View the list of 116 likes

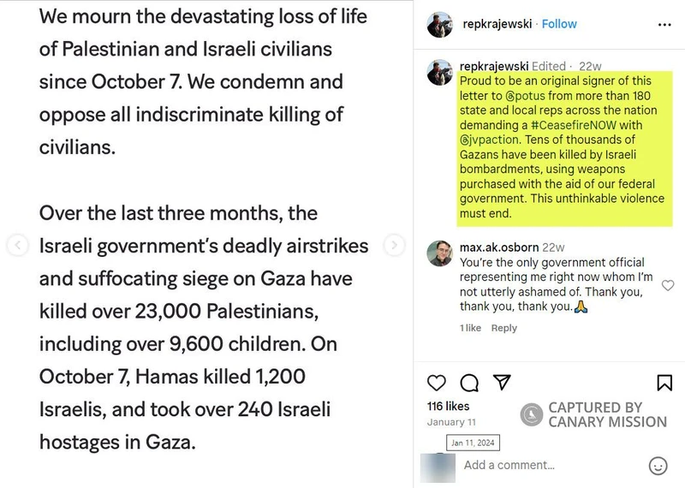pos(448,406)
